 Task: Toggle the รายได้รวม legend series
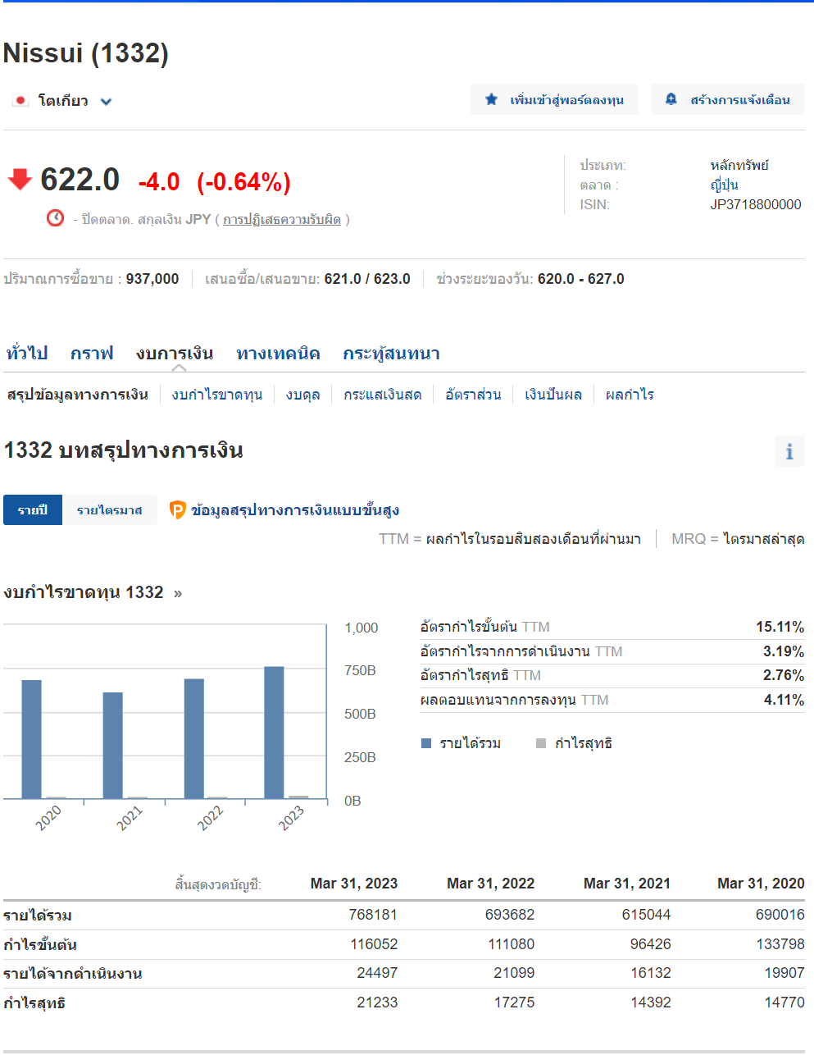tap(461, 743)
